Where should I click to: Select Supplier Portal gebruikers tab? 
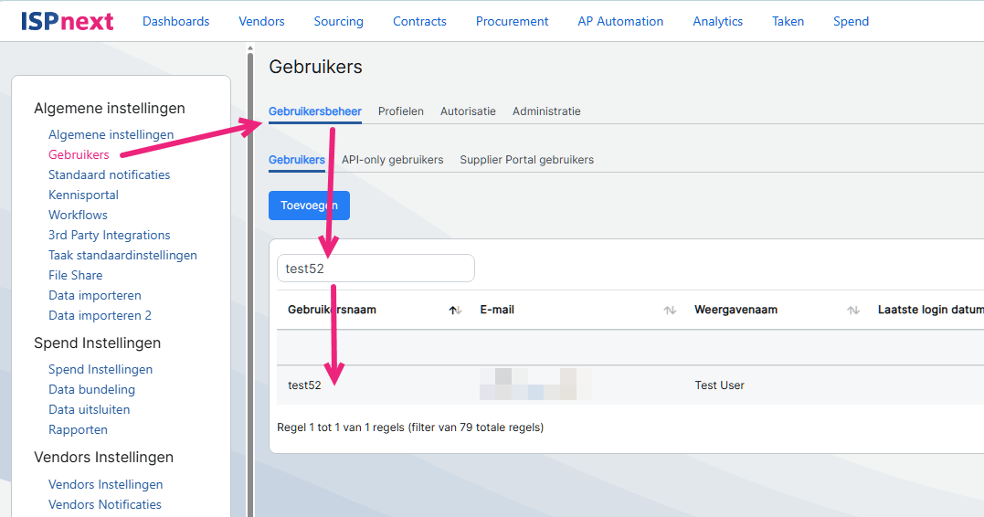(x=526, y=160)
